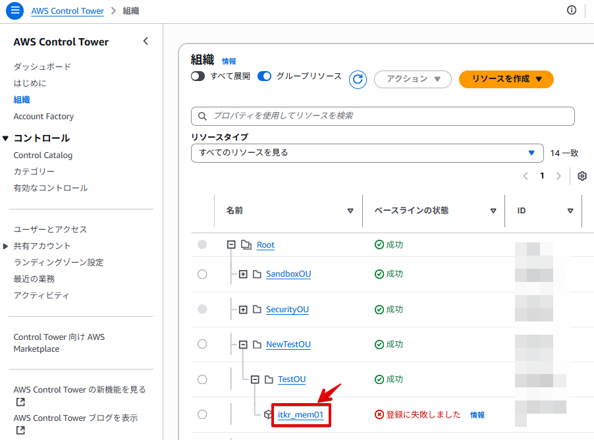Image resolution: width=594 pixels, height=440 pixels.
Task: Expand the 共有アカウント sidebar section
Action: pyautogui.click(x=5, y=246)
